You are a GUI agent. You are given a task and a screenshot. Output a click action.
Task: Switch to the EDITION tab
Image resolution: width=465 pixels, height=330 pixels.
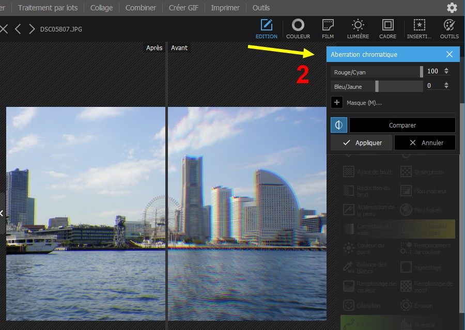[266, 29]
